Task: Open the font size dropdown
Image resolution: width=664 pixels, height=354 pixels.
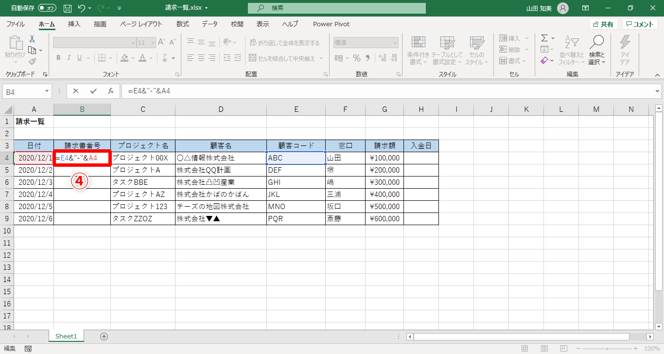Action: pyautogui.click(x=152, y=43)
